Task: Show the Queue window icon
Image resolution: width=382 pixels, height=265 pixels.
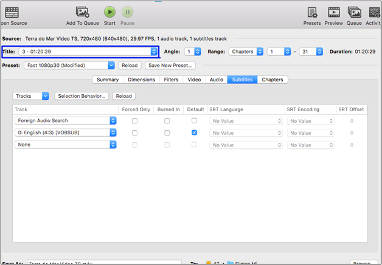Action: click(x=354, y=12)
